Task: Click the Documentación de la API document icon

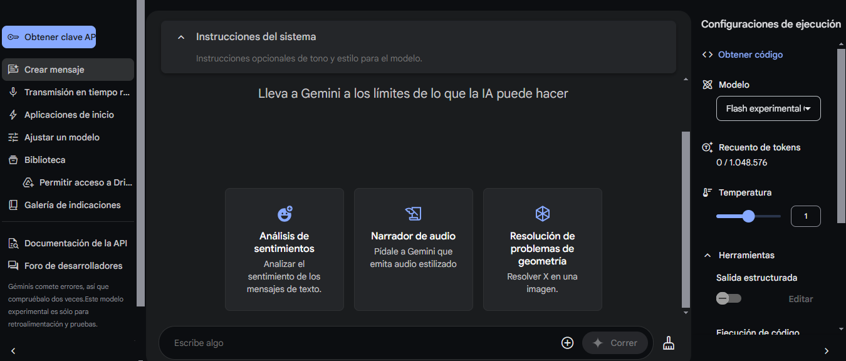Action: pos(13,243)
